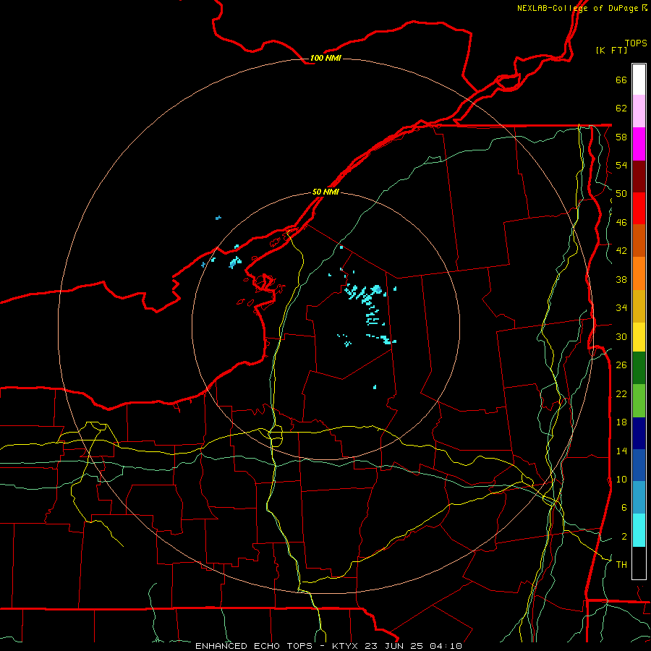The height and width of the screenshot is (651, 651).
Task: Click the 6 legend value label
Action: point(624,508)
